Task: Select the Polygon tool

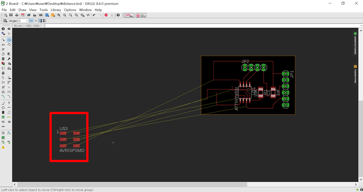Action: pos(9,112)
